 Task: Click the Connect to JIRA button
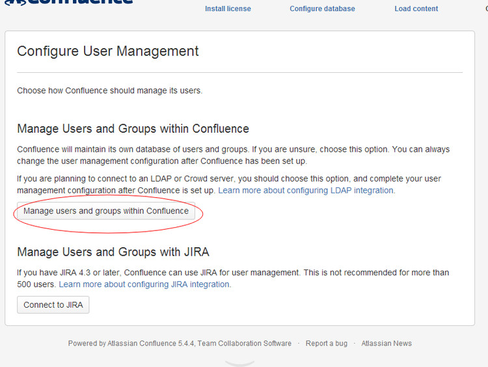tap(53, 305)
